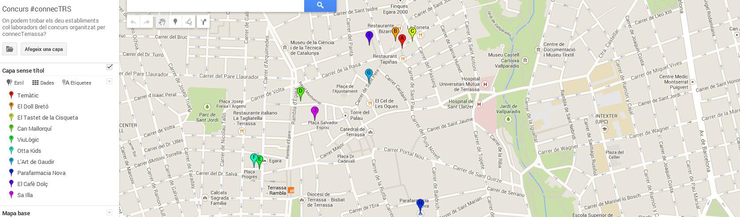The height and width of the screenshot is (217, 740).
Task: Click the map title Concurs #connecTRS
Action: click(x=37, y=9)
